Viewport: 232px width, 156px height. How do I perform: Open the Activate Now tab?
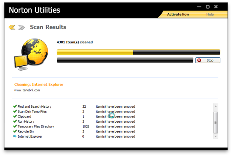point(178,15)
